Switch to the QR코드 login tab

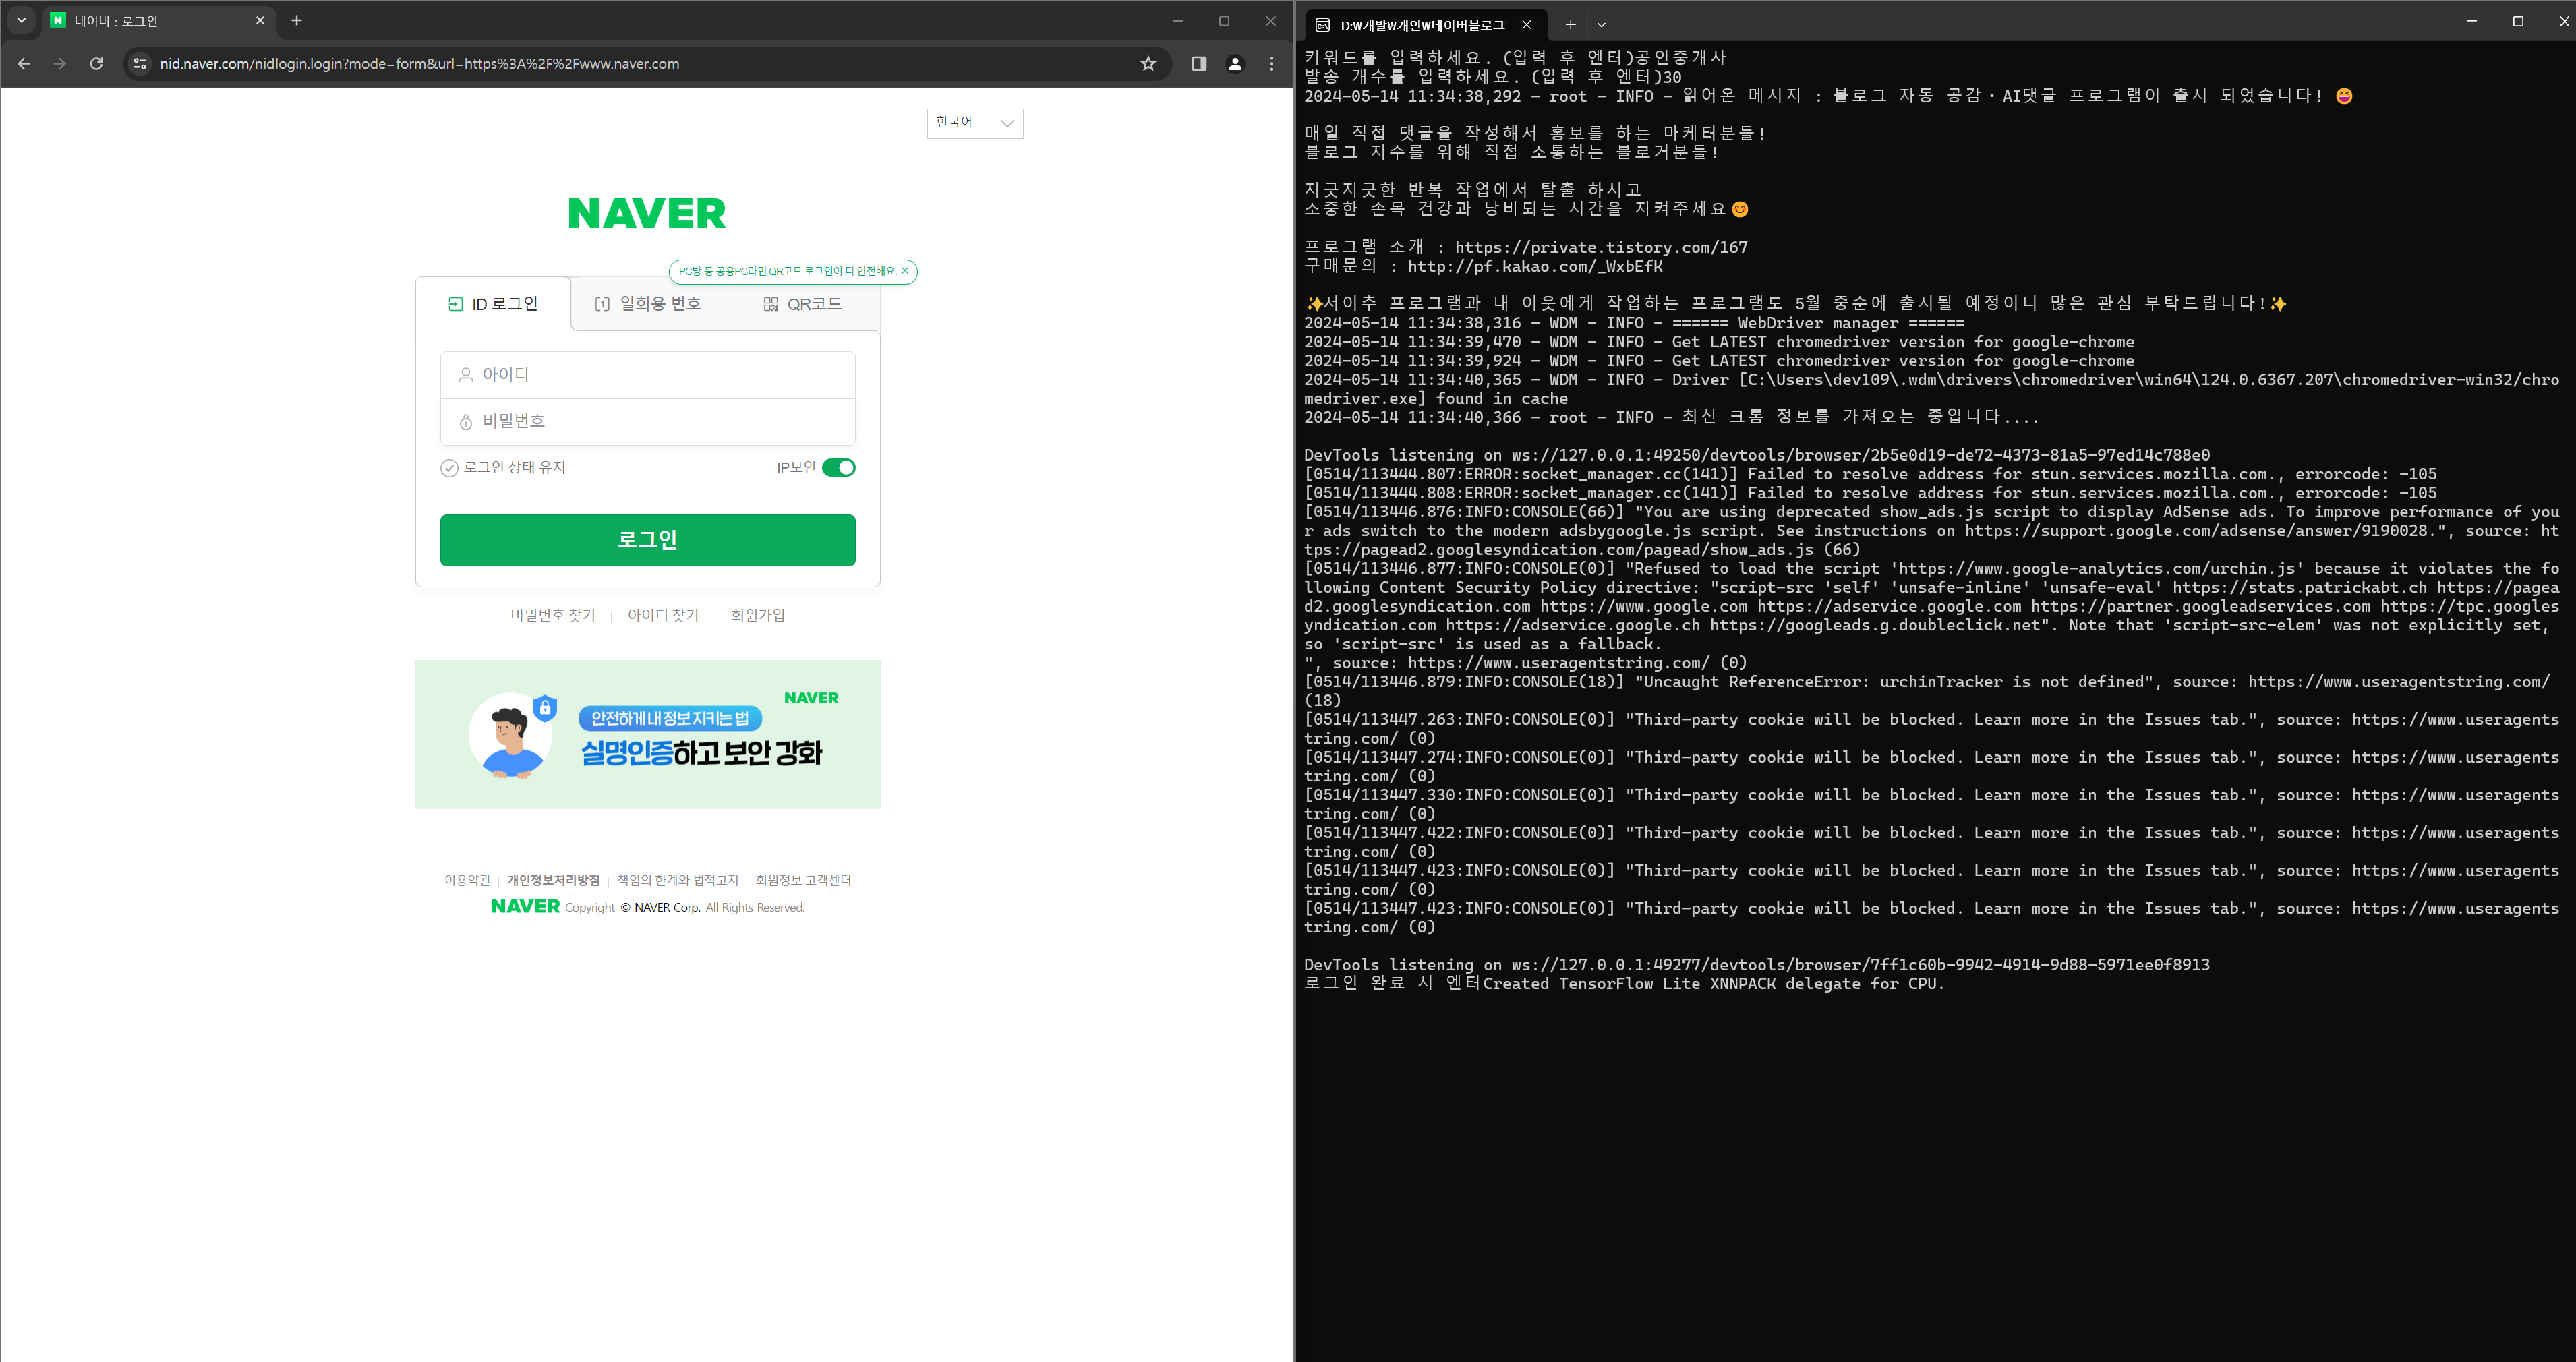pyautogui.click(x=803, y=304)
